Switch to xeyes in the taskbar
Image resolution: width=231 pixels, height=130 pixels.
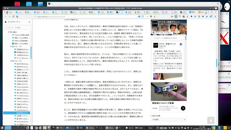[139, 128]
